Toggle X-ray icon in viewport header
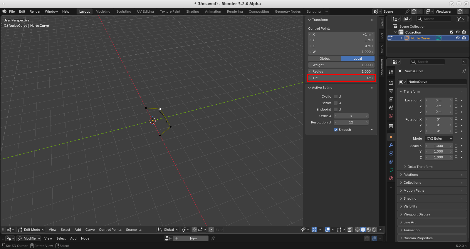This screenshot has width=470, height=249. 350,230
